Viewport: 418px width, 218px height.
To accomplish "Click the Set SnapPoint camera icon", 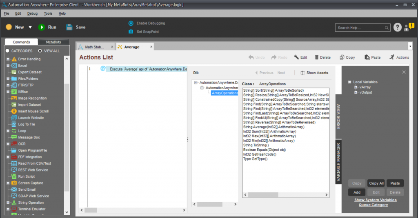I will 131,31.
